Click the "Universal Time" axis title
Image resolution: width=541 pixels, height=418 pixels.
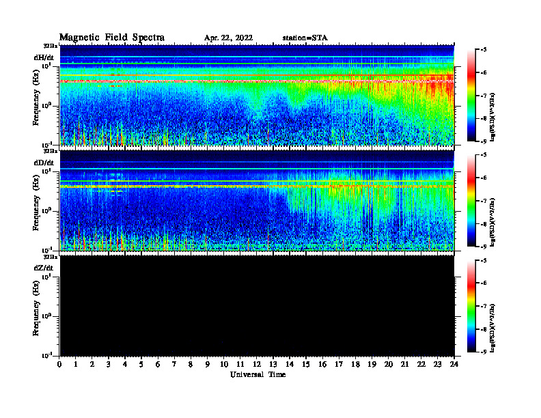coord(258,374)
